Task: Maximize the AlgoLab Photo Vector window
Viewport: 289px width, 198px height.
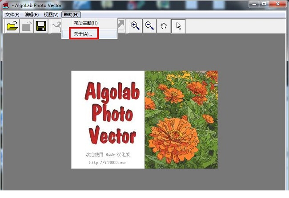Action: (264, 4)
